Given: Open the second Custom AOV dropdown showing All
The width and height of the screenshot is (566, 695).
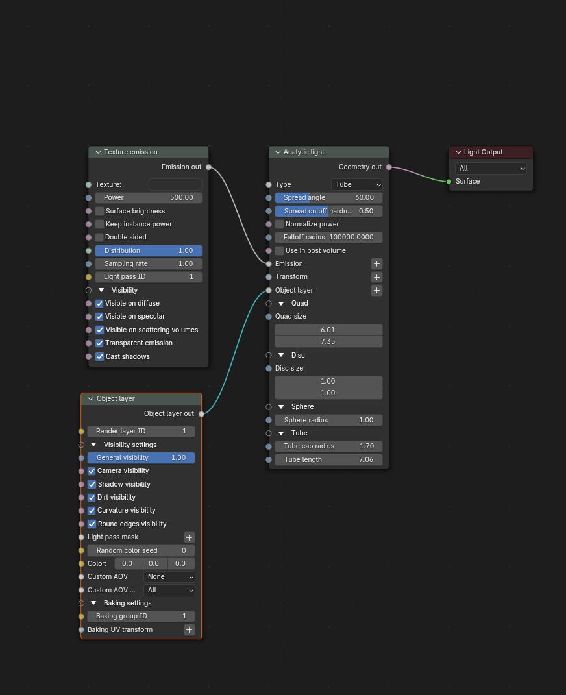Looking at the screenshot, I should (169, 591).
